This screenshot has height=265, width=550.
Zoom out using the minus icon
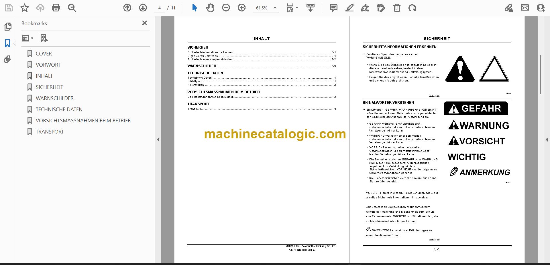tap(226, 8)
